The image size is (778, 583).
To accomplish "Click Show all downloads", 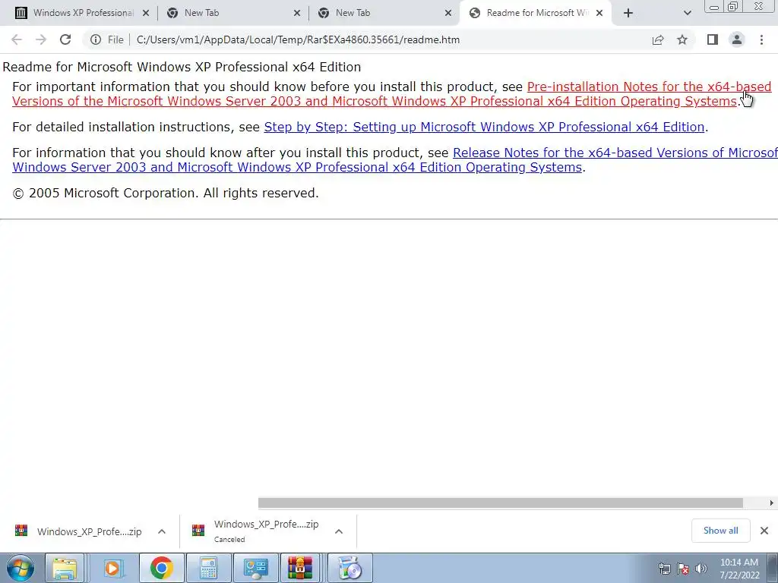I will (720, 531).
